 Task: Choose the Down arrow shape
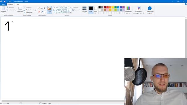click(55, 12)
